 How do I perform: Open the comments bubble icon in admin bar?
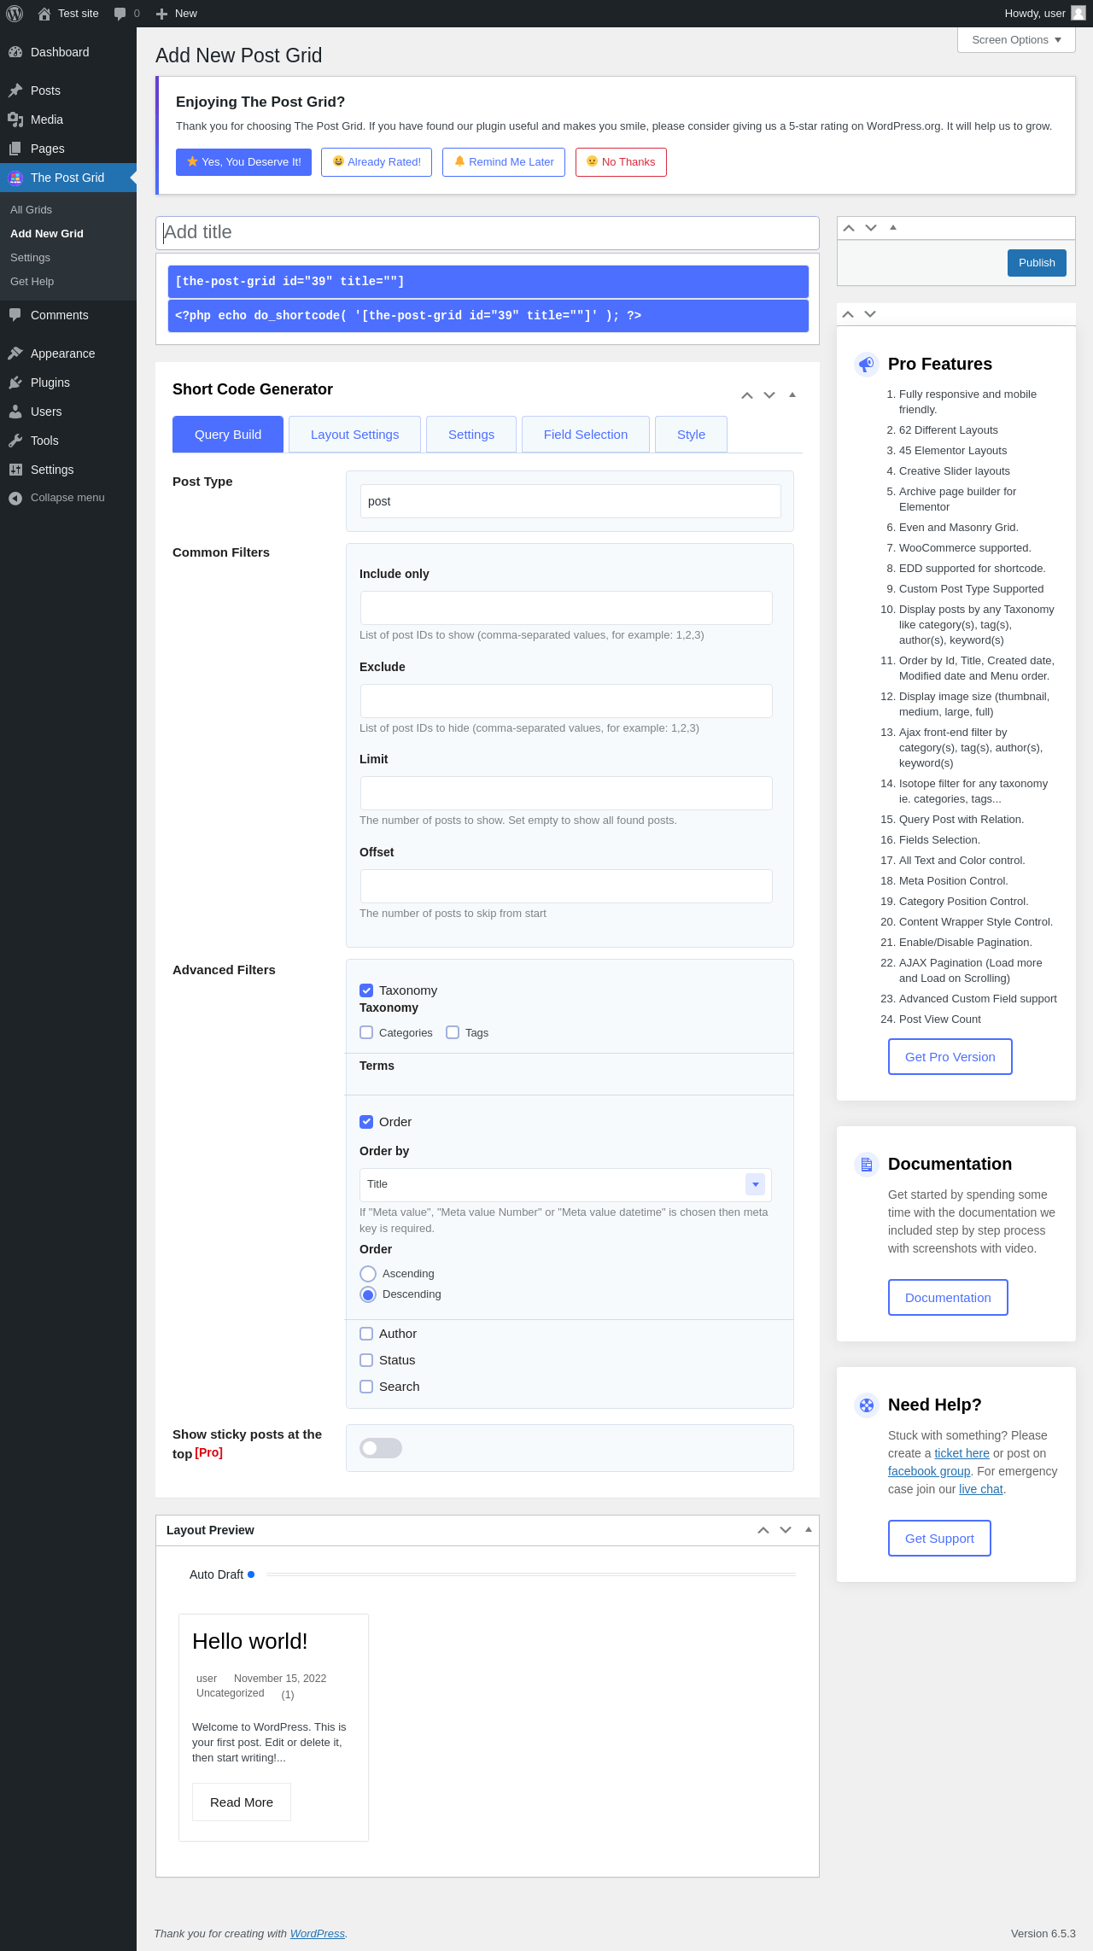(120, 14)
